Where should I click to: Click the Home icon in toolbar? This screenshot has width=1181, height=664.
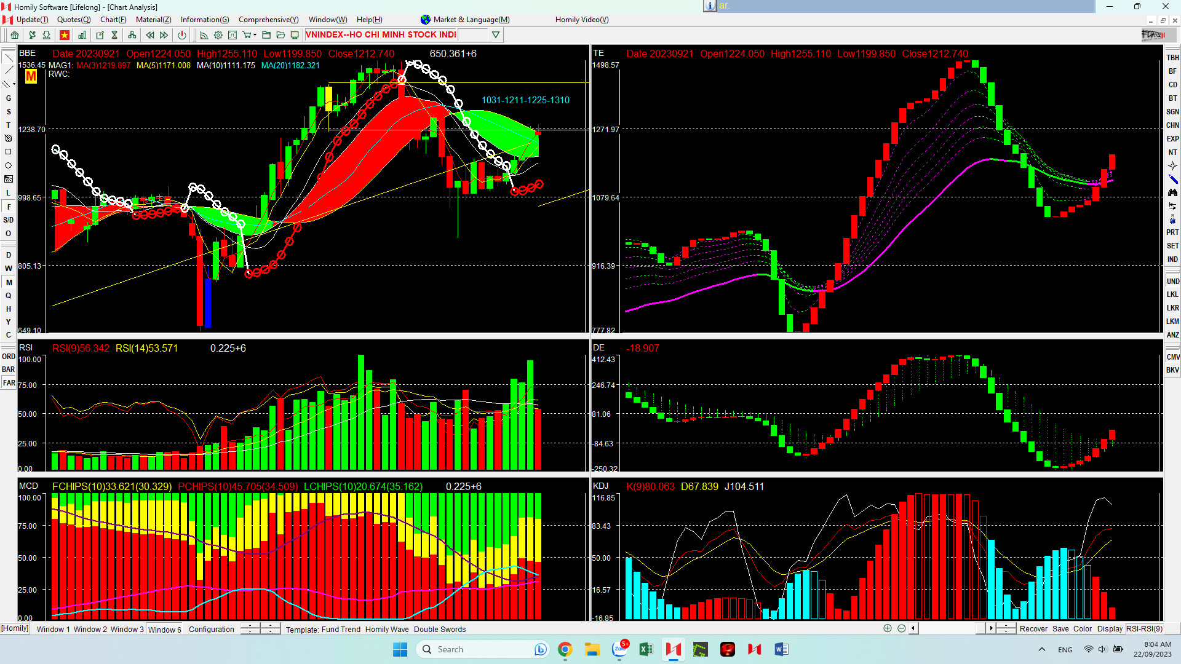pyautogui.click(x=15, y=35)
